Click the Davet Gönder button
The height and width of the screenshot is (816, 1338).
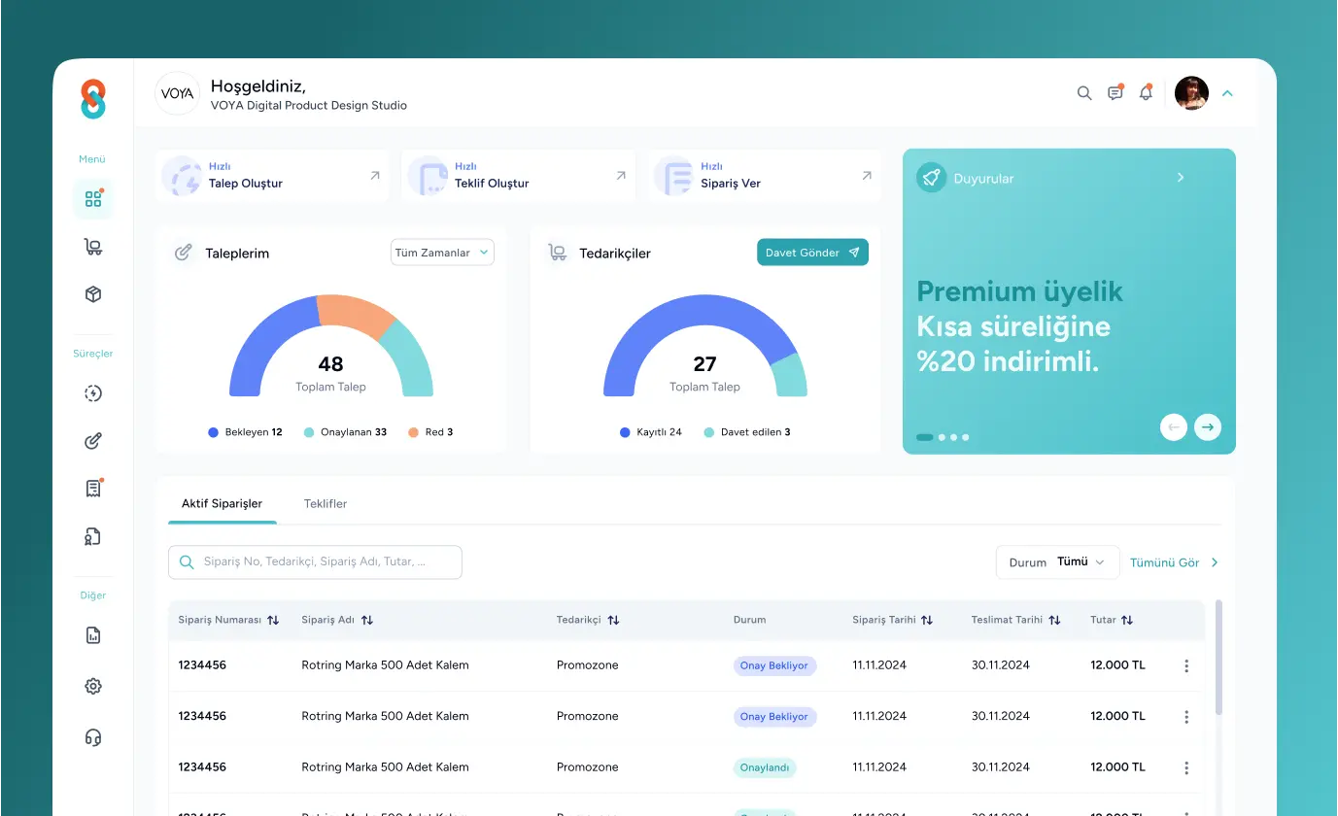pyautogui.click(x=812, y=253)
